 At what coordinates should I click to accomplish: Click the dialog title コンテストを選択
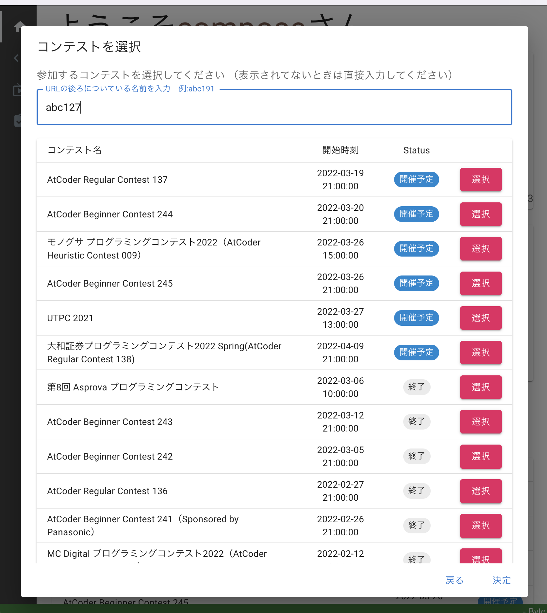pyautogui.click(x=89, y=47)
